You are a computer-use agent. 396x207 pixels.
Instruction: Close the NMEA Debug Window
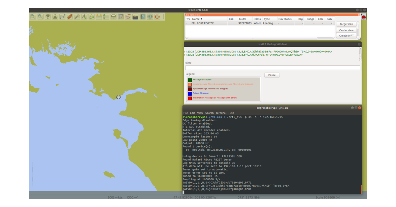click(359, 44)
